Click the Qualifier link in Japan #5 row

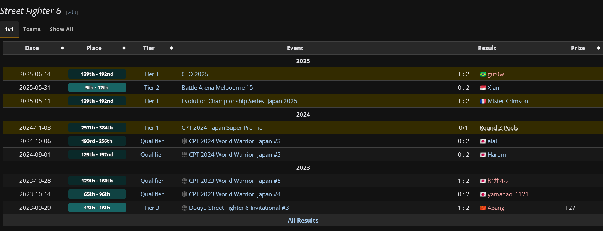tap(152, 181)
